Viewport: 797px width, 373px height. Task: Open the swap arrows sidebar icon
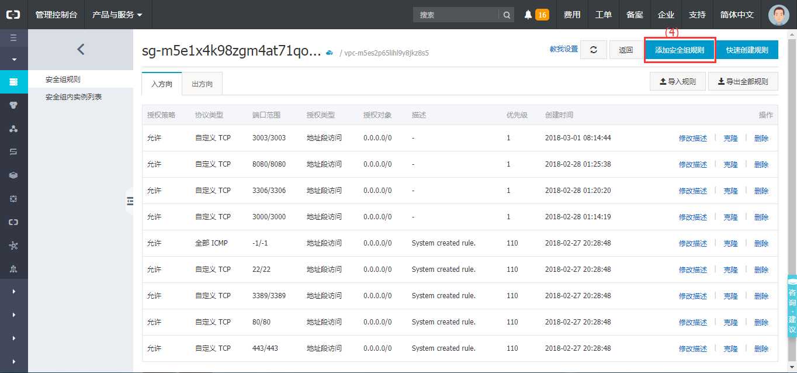(x=13, y=151)
